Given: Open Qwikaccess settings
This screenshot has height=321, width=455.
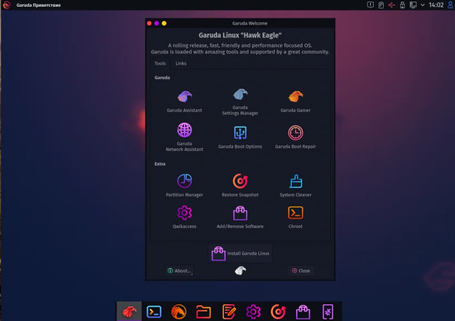Looking at the screenshot, I should point(184,215).
